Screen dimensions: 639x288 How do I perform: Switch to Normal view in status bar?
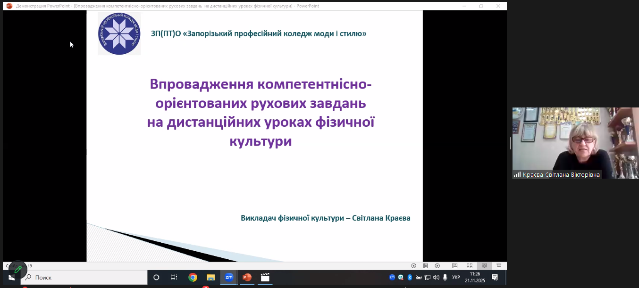click(454, 266)
